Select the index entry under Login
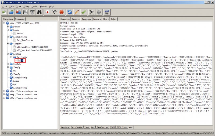Viewport: 215px width, 136px height. coord(20,33)
